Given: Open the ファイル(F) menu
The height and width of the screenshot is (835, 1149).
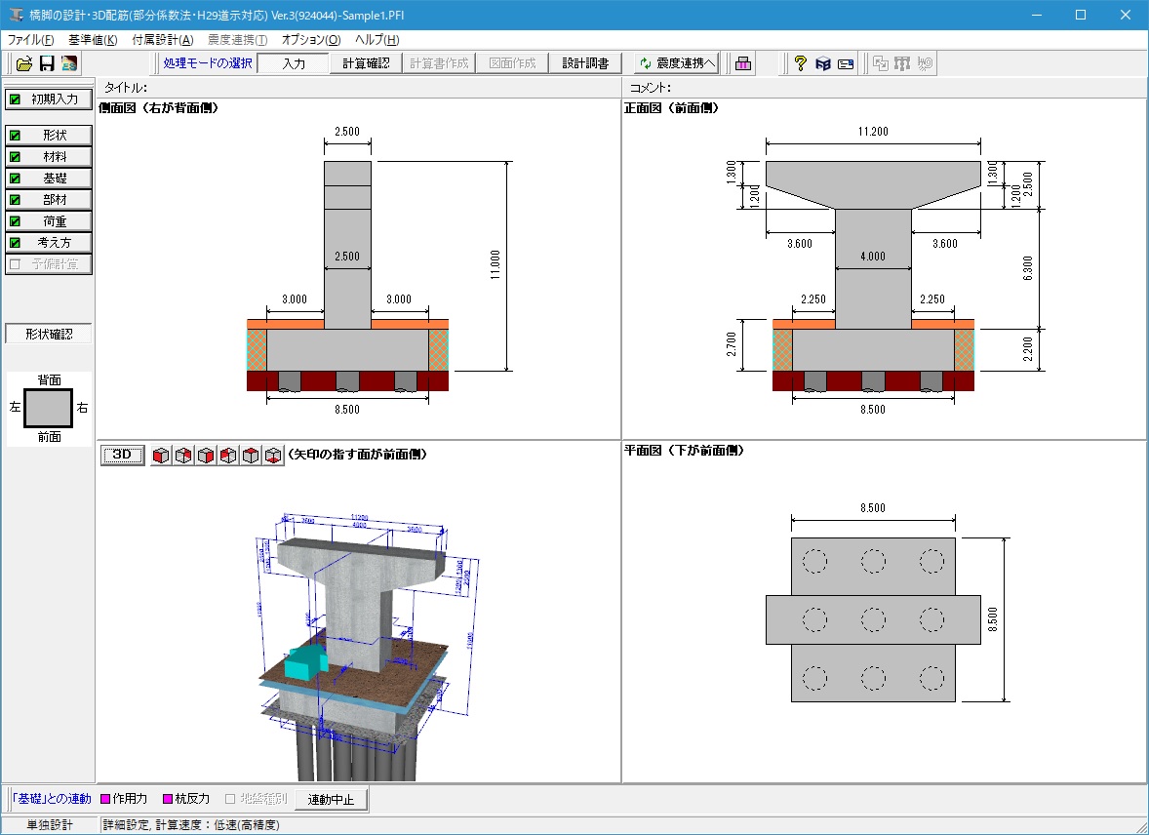Looking at the screenshot, I should click(30, 40).
